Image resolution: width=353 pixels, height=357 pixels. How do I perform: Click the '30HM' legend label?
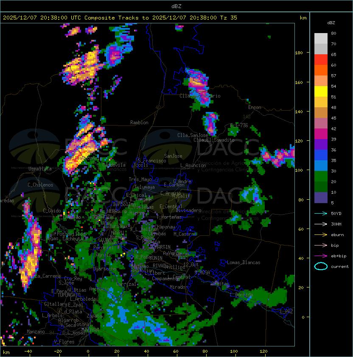(x=336, y=224)
